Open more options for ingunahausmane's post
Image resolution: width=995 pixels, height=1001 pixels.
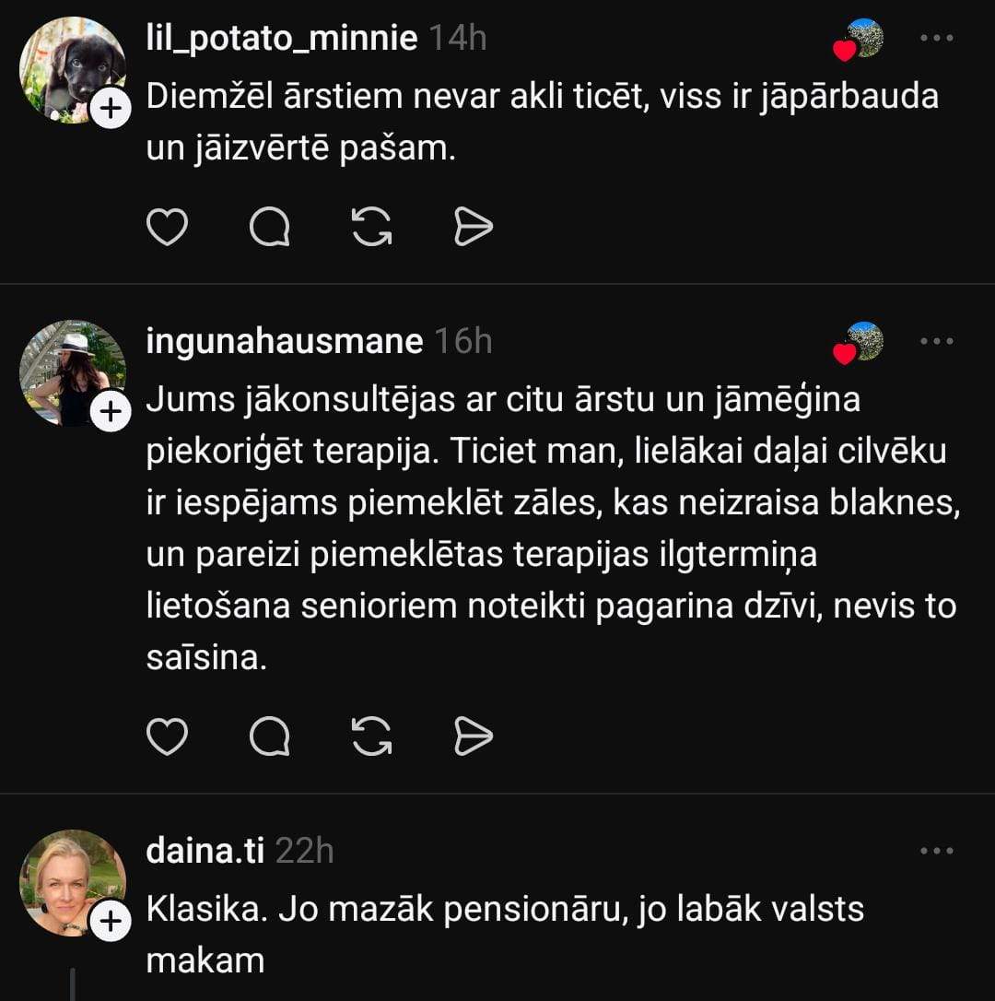(x=936, y=342)
